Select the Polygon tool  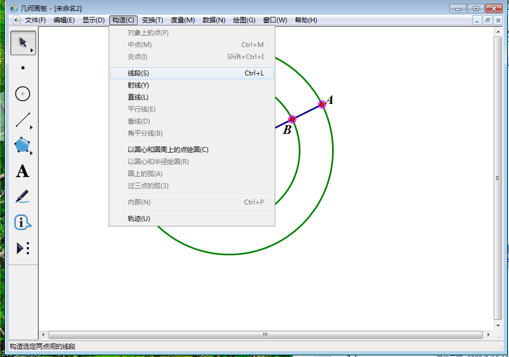(x=22, y=145)
